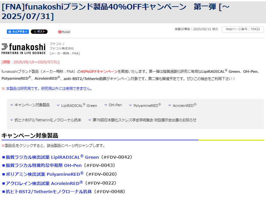The width and height of the screenshot is (266, 201).
Task: Click the 本製品は研究用です notice text
Action: point(49,89)
